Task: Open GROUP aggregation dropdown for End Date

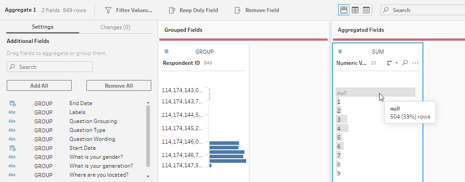Action: [x=43, y=103]
